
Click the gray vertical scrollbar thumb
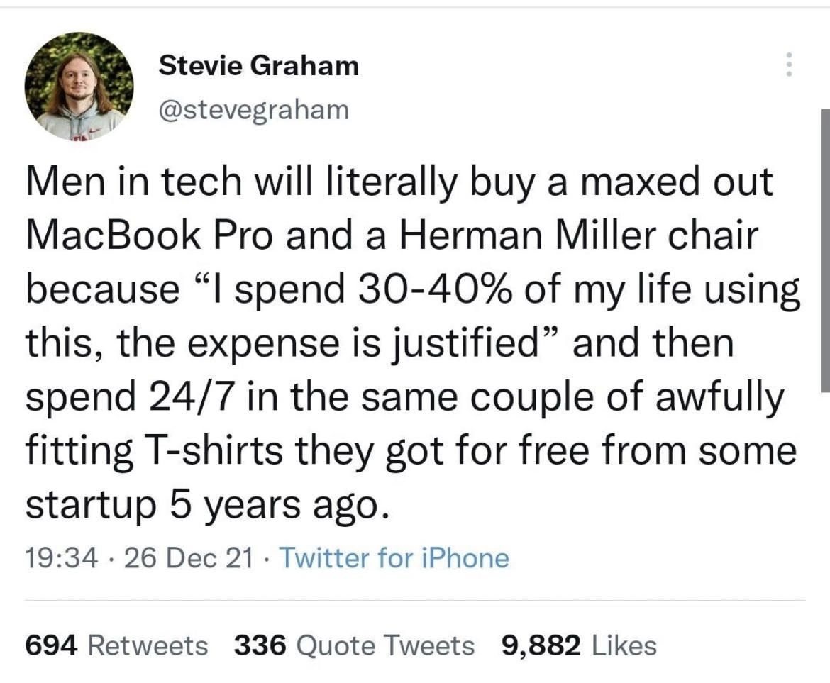[x=825, y=250]
